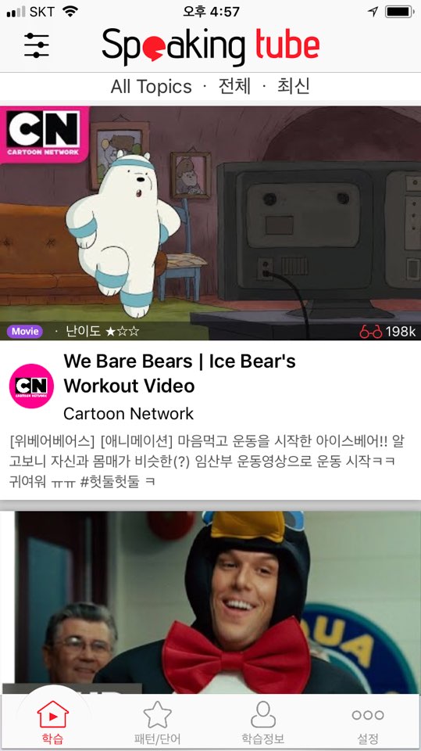Tap the Speaking tube logo
Viewport: 421px width, 751px height.
coord(211,46)
